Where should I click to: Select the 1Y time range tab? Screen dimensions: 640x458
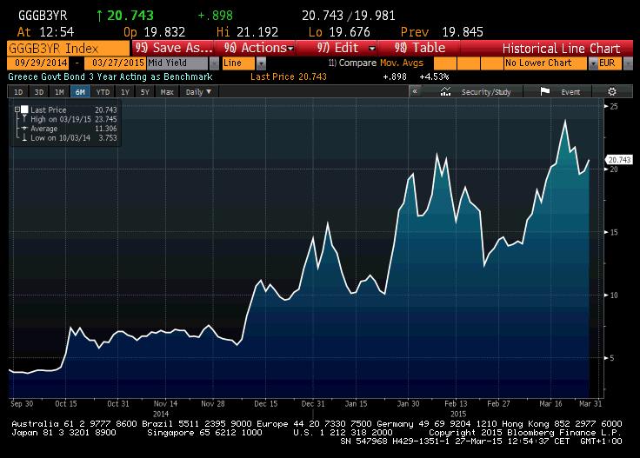125,92
